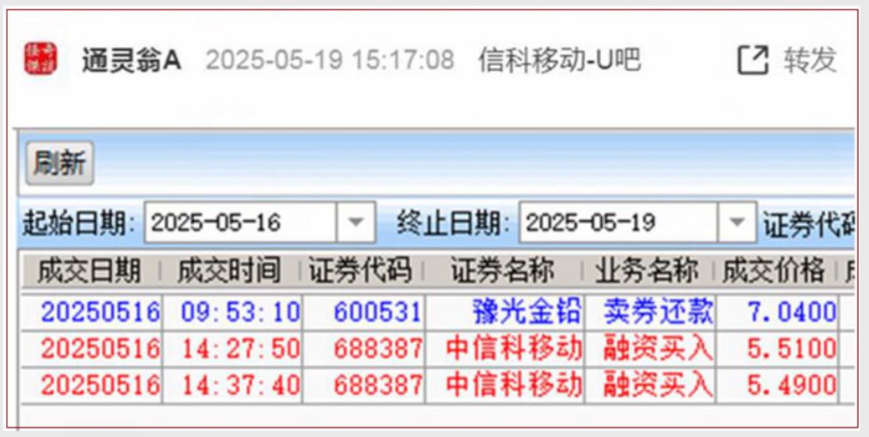The height and width of the screenshot is (437, 869).
Task: Sort by the 证券代码 column header
Action: tap(362, 271)
